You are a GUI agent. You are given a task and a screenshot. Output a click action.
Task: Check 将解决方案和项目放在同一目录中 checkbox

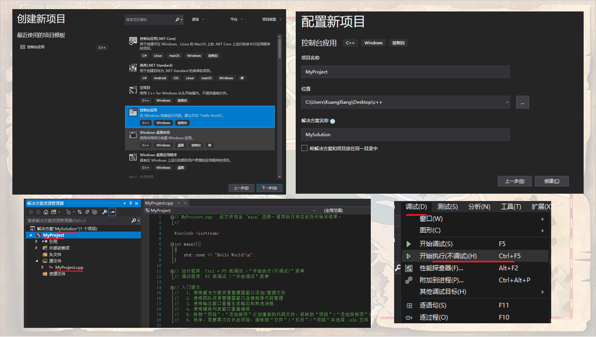(x=304, y=148)
